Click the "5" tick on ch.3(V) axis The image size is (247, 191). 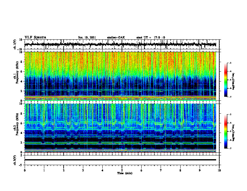(x=22, y=155)
